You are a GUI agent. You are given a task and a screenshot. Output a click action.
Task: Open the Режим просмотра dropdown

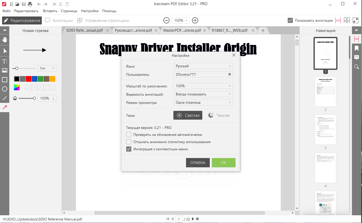click(x=203, y=102)
